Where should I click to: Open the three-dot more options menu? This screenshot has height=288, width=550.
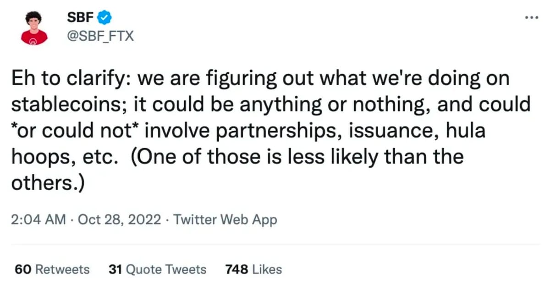click(x=531, y=18)
